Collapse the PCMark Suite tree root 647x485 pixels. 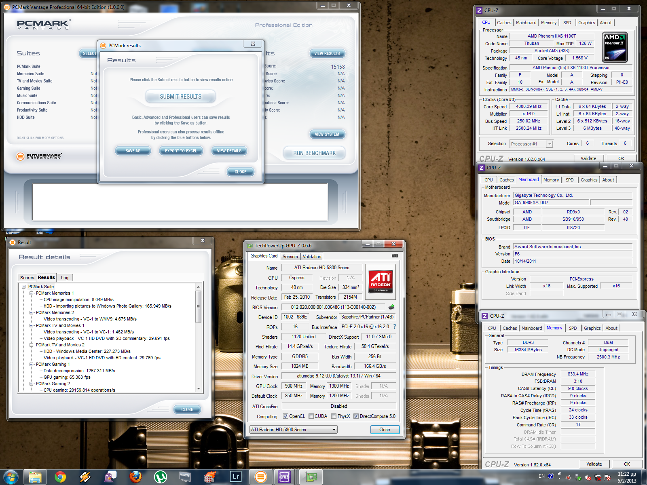24,287
